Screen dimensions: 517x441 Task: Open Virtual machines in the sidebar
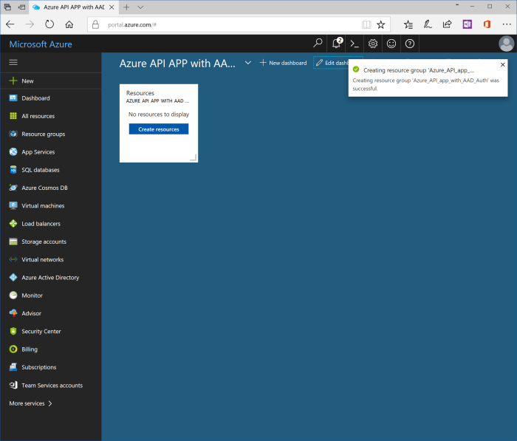[x=51, y=205]
